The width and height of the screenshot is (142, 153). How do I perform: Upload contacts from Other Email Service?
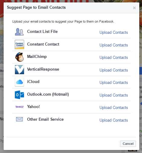pyautogui.click(x=114, y=120)
